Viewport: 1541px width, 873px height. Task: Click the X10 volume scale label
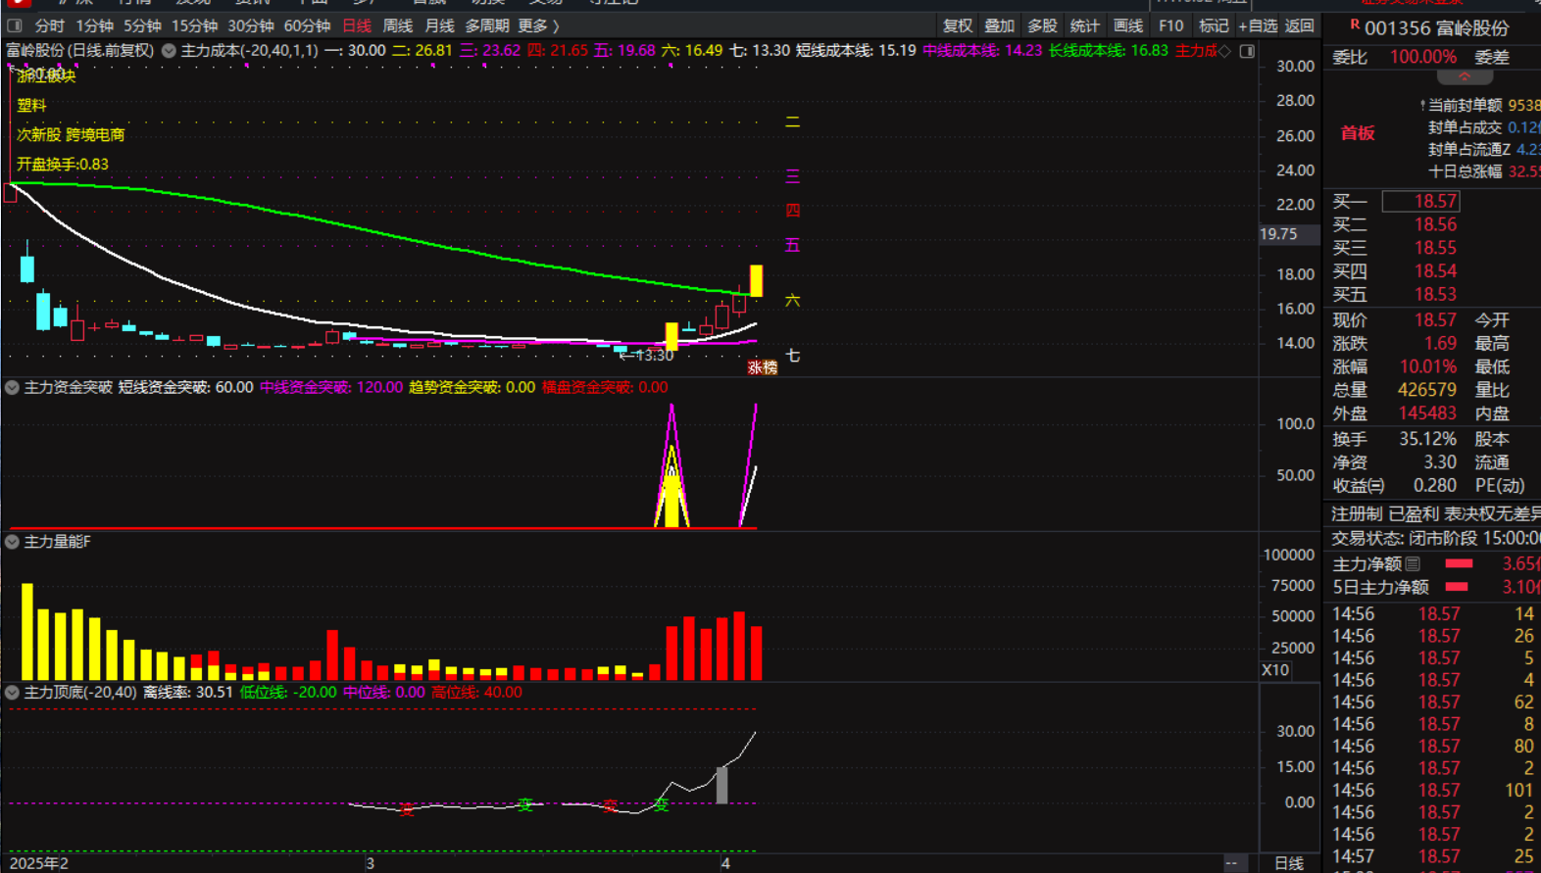pos(1274,670)
